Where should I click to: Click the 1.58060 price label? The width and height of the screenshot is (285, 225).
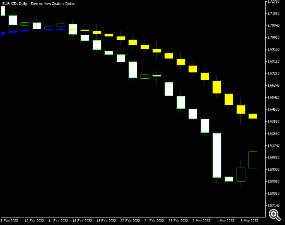tap(274, 193)
